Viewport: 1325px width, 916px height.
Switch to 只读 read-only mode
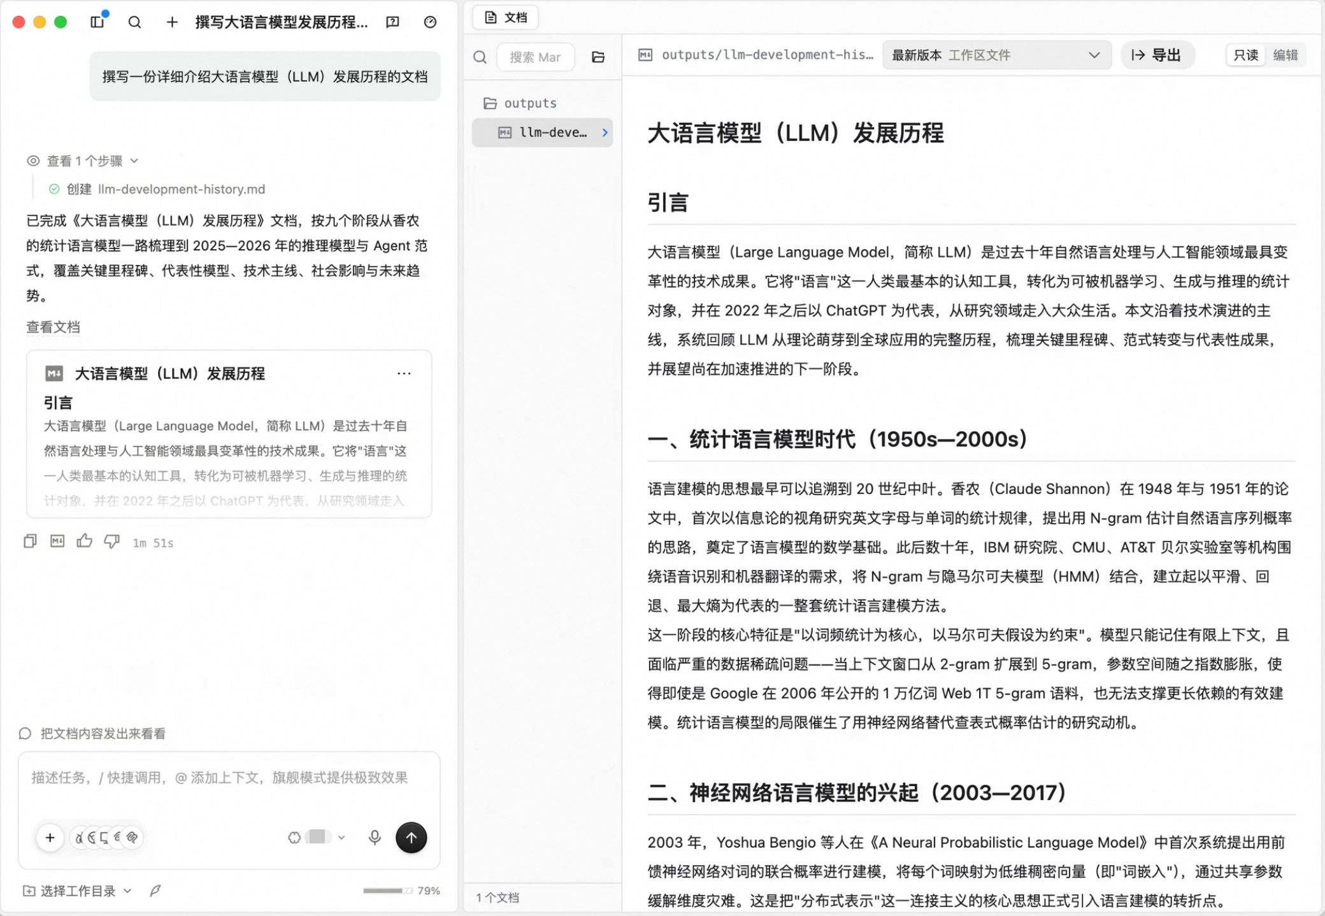tap(1246, 55)
